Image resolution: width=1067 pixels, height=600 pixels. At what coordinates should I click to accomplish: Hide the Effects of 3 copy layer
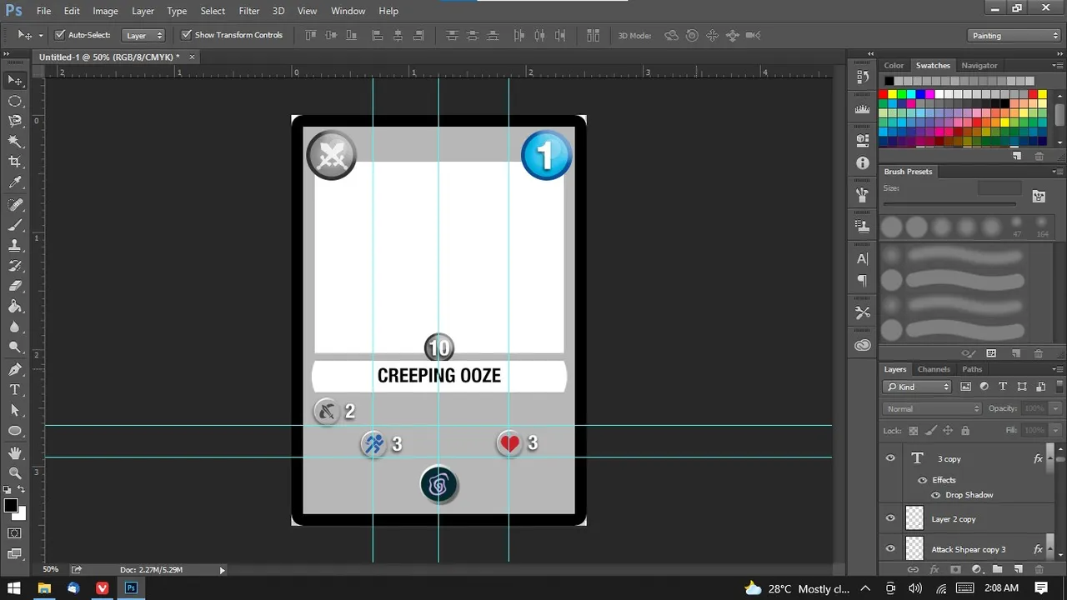pos(922,480)
